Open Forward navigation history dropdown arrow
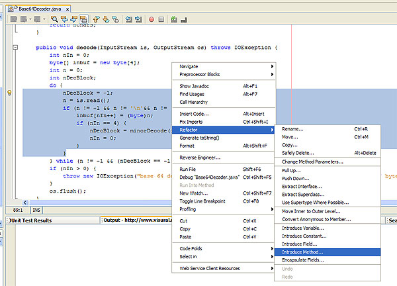The image size is (397, 286). (x=44, y=19)
